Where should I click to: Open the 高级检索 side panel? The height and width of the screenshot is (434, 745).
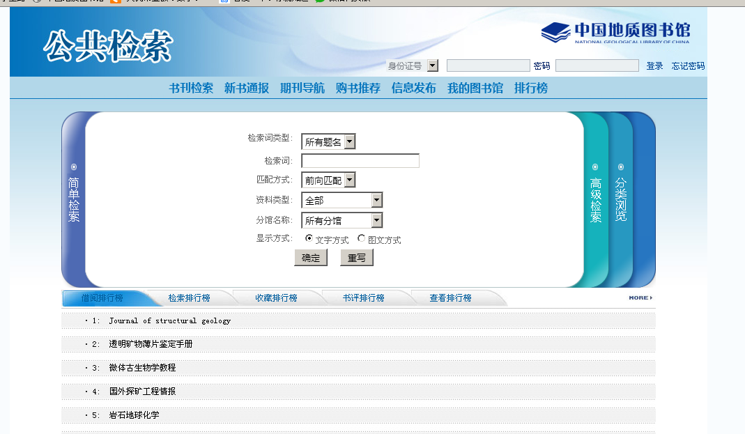pos(595,200)
